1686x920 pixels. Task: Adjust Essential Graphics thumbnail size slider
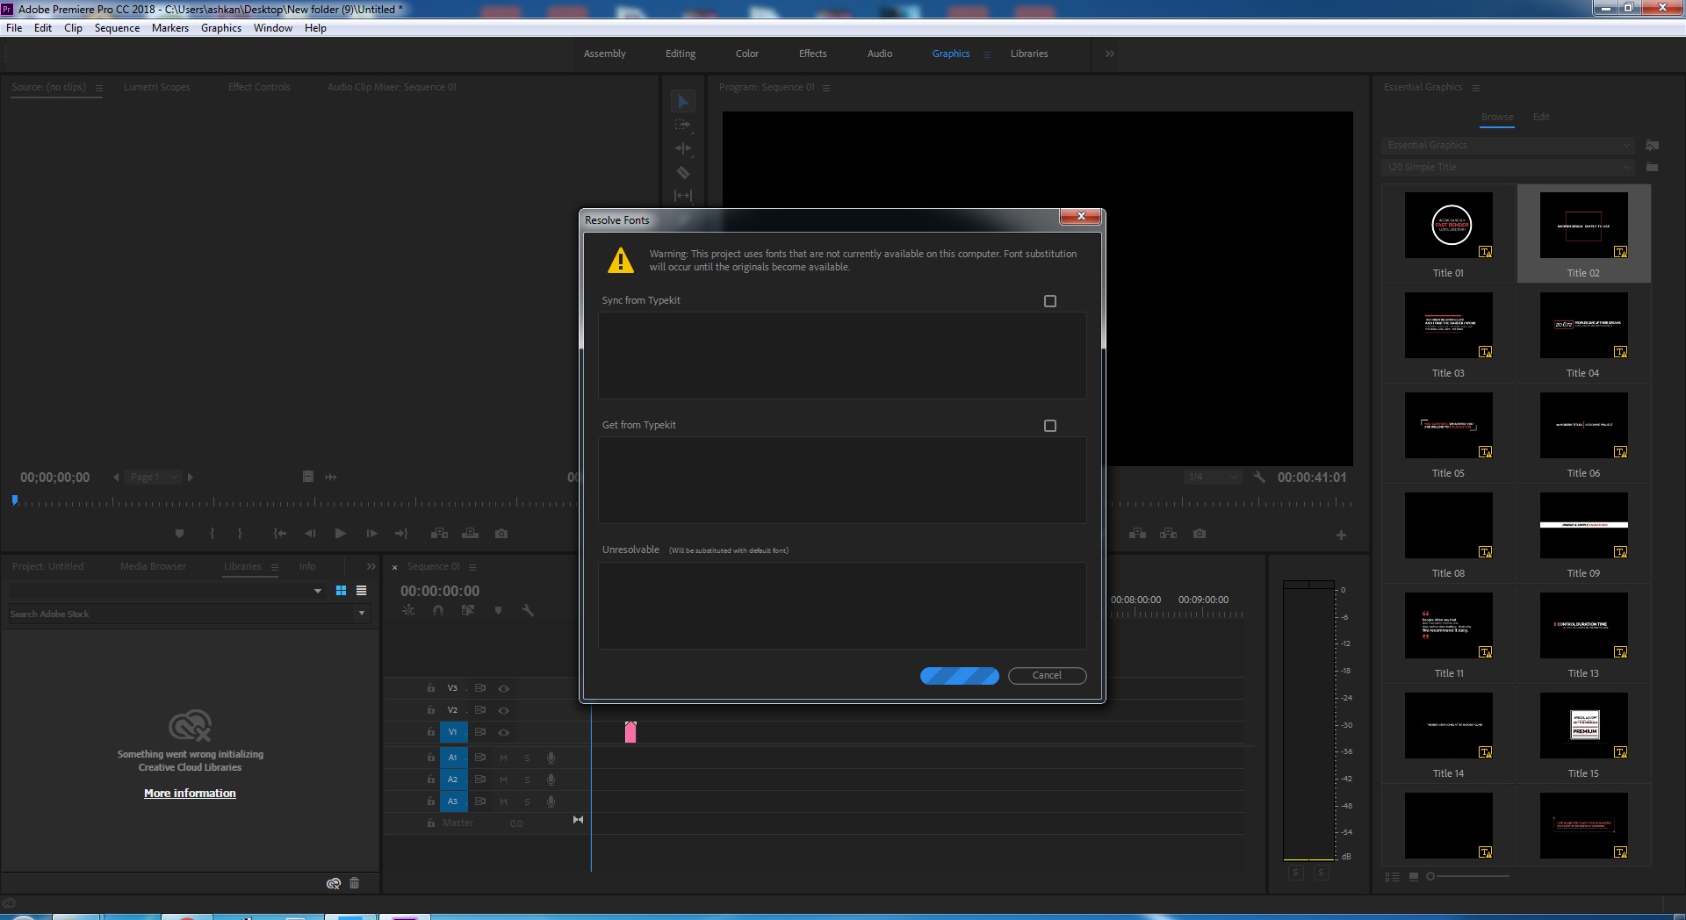tap(1430, 876)
